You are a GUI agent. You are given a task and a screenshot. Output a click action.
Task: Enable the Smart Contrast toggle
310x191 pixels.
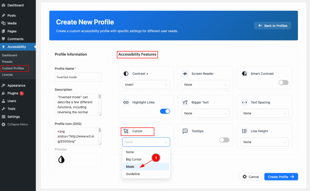click(x=283, y=83)
